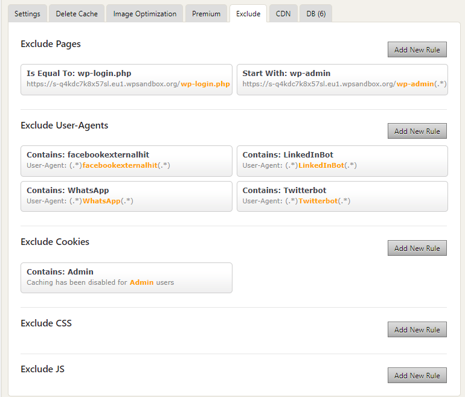Add a new rule for Exclude CSS
This screenshot has height=397, width=465.
pos(417,329)
